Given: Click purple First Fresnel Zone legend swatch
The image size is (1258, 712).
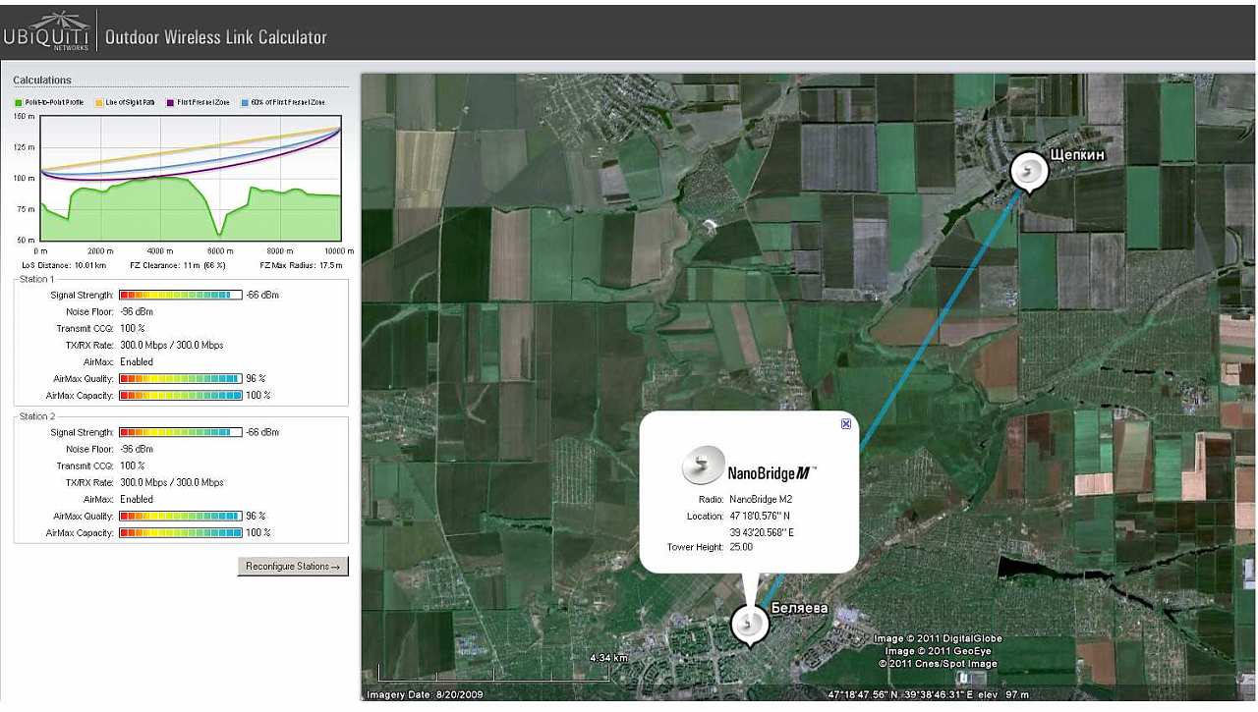Looking at the screenshot, I should click(x=170, y=102).
